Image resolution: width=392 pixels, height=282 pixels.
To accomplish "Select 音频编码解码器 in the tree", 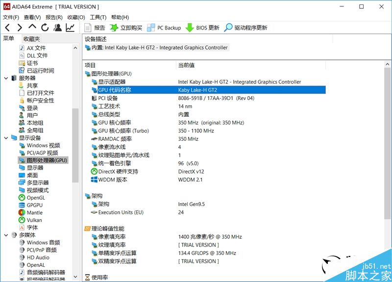I will (42, 272).
